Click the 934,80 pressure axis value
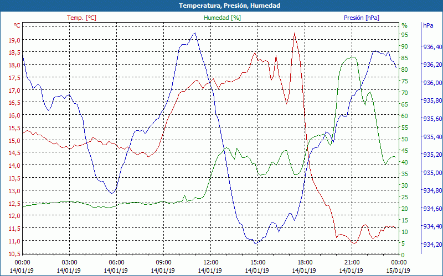This screenshot has width=443, height=276. [432, 190]
